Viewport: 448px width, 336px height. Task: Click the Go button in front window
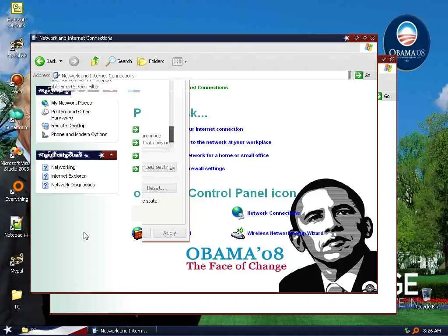[x=363, y=75]
